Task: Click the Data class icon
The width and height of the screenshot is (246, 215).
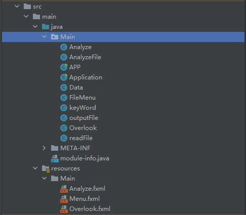Action: pyautogui.click(x=64, y=88)
